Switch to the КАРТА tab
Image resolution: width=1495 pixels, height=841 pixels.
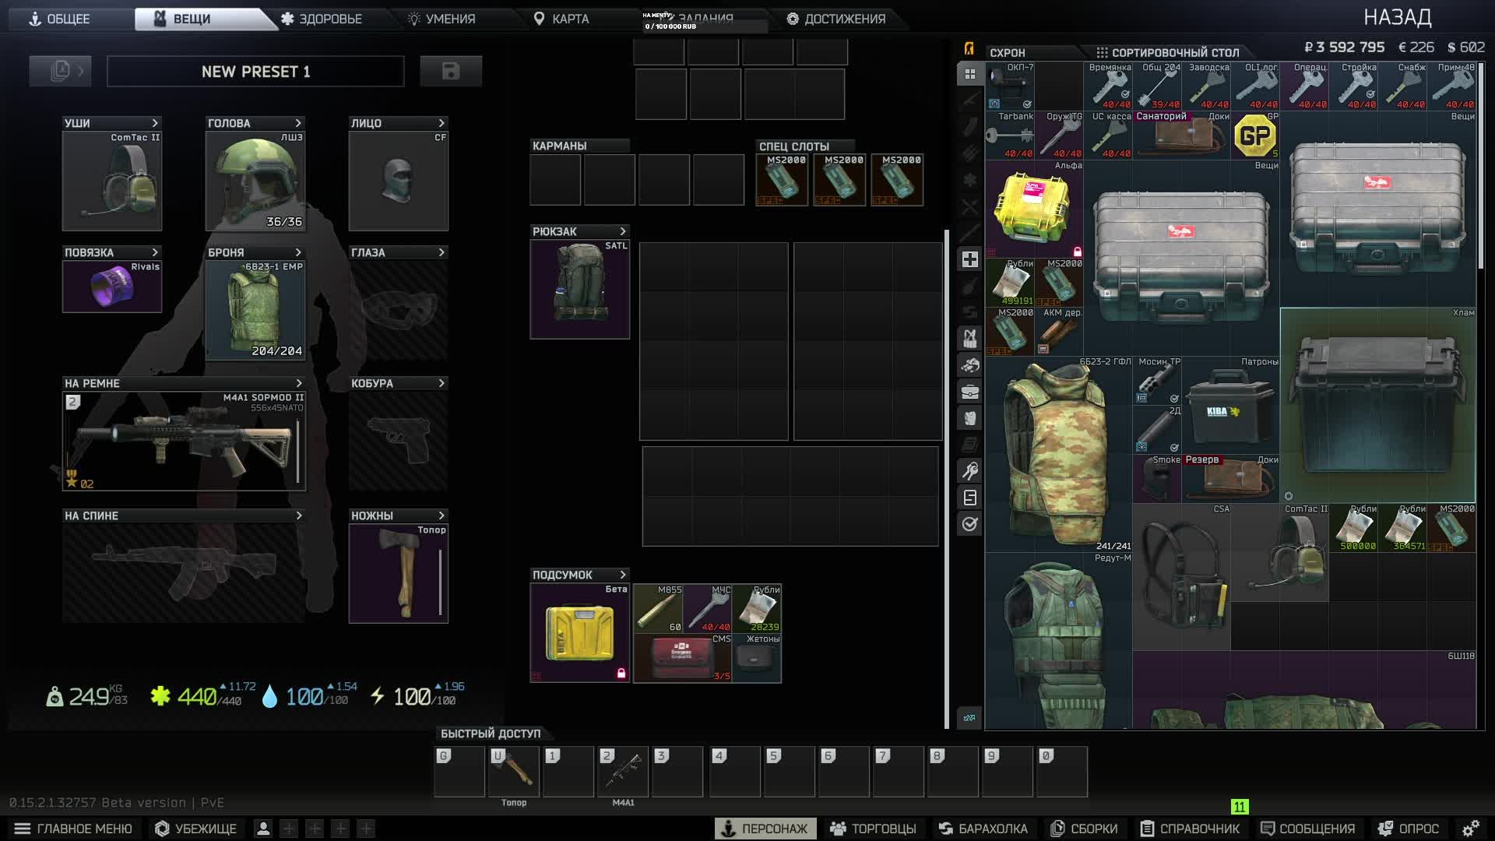coord(561,19)
